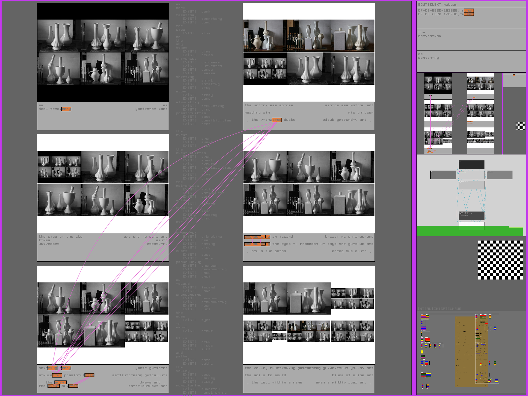Click highlighted 'ties' in 'possibilities'

pos(89,375)
